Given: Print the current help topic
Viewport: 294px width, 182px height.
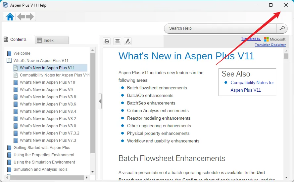Looking at the screenshot, I should 107,41.
